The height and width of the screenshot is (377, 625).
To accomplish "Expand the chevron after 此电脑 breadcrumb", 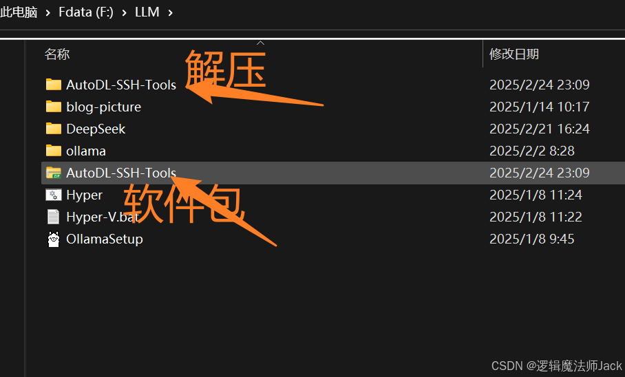I will click(x=48, y=12).
